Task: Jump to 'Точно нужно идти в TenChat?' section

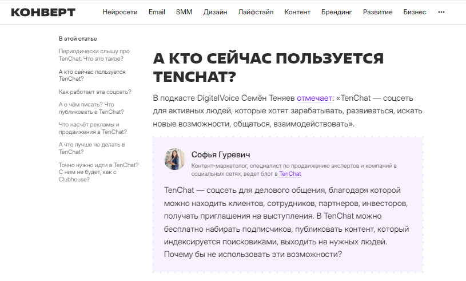Action: tap(99, 172)
